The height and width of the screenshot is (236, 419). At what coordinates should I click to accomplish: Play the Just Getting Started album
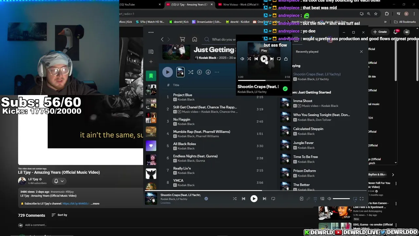tap(167, 72)
